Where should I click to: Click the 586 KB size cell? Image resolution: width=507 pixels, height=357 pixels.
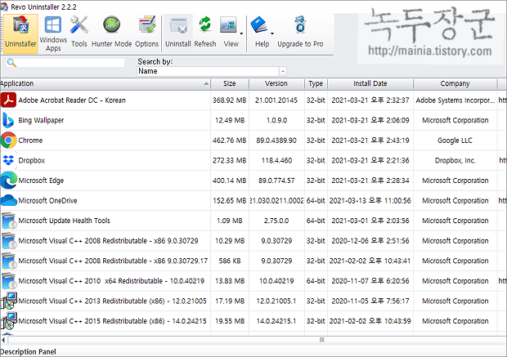[x=230, y=261]
